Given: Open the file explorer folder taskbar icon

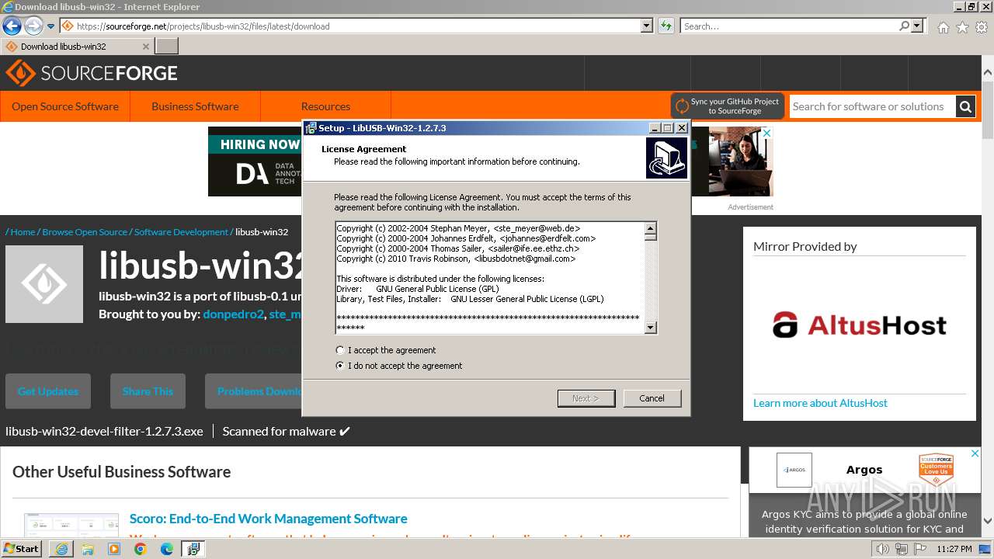Looking at the screenshot, I should (88, 549).
